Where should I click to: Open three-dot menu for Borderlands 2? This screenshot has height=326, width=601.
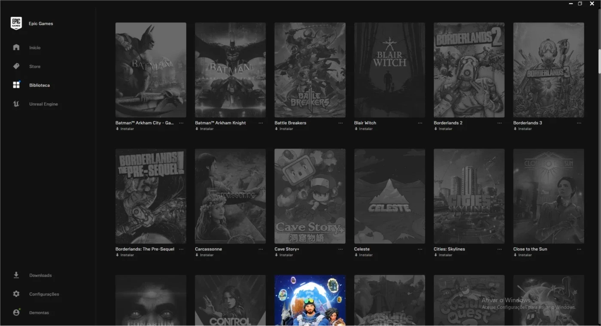[x=499, y=123]
